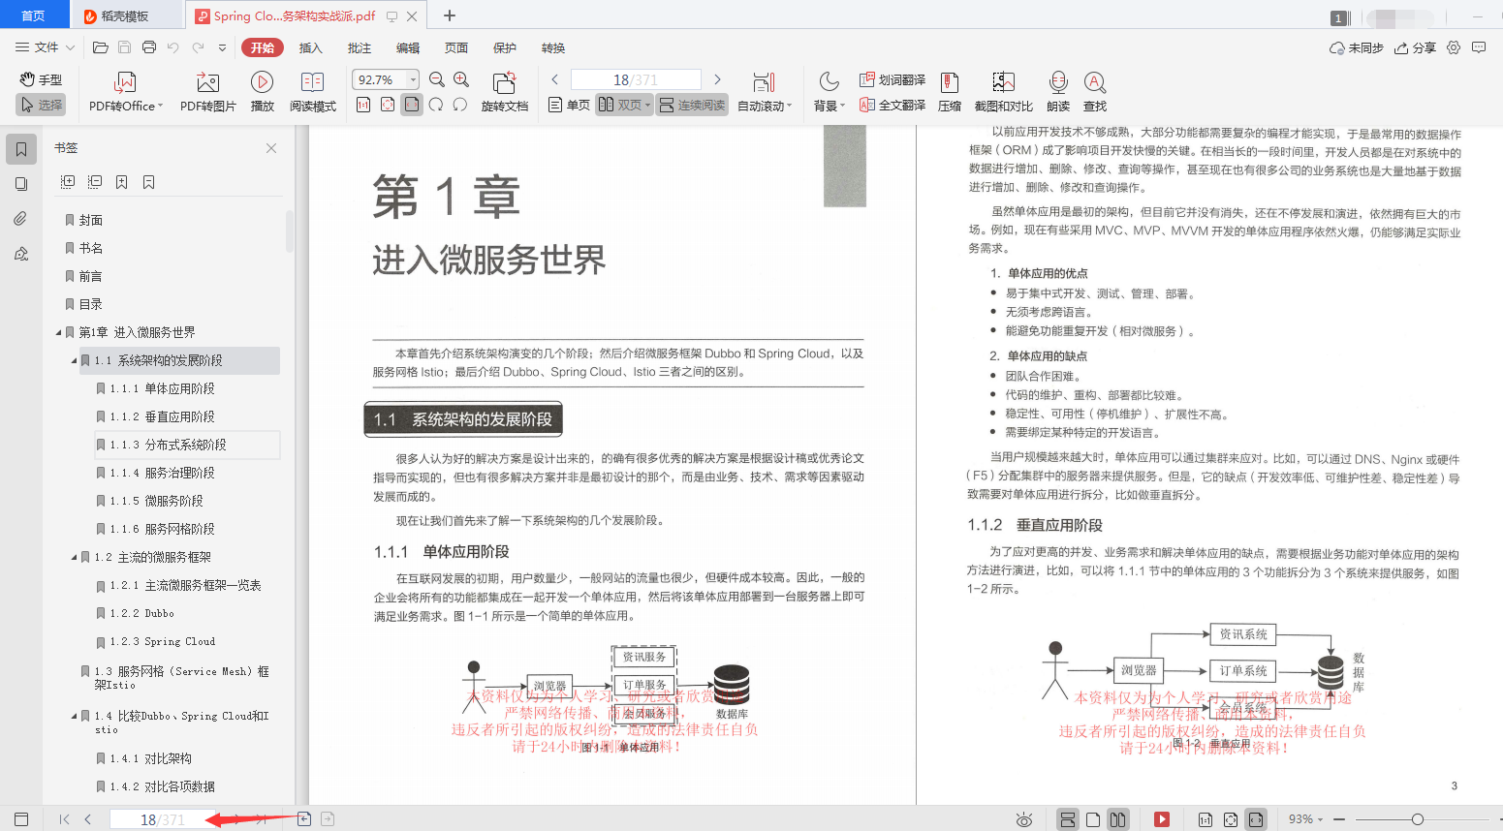Activate the Select (选择) tool
Viewport: 1503px width, 831px height.
pos(41,105)
